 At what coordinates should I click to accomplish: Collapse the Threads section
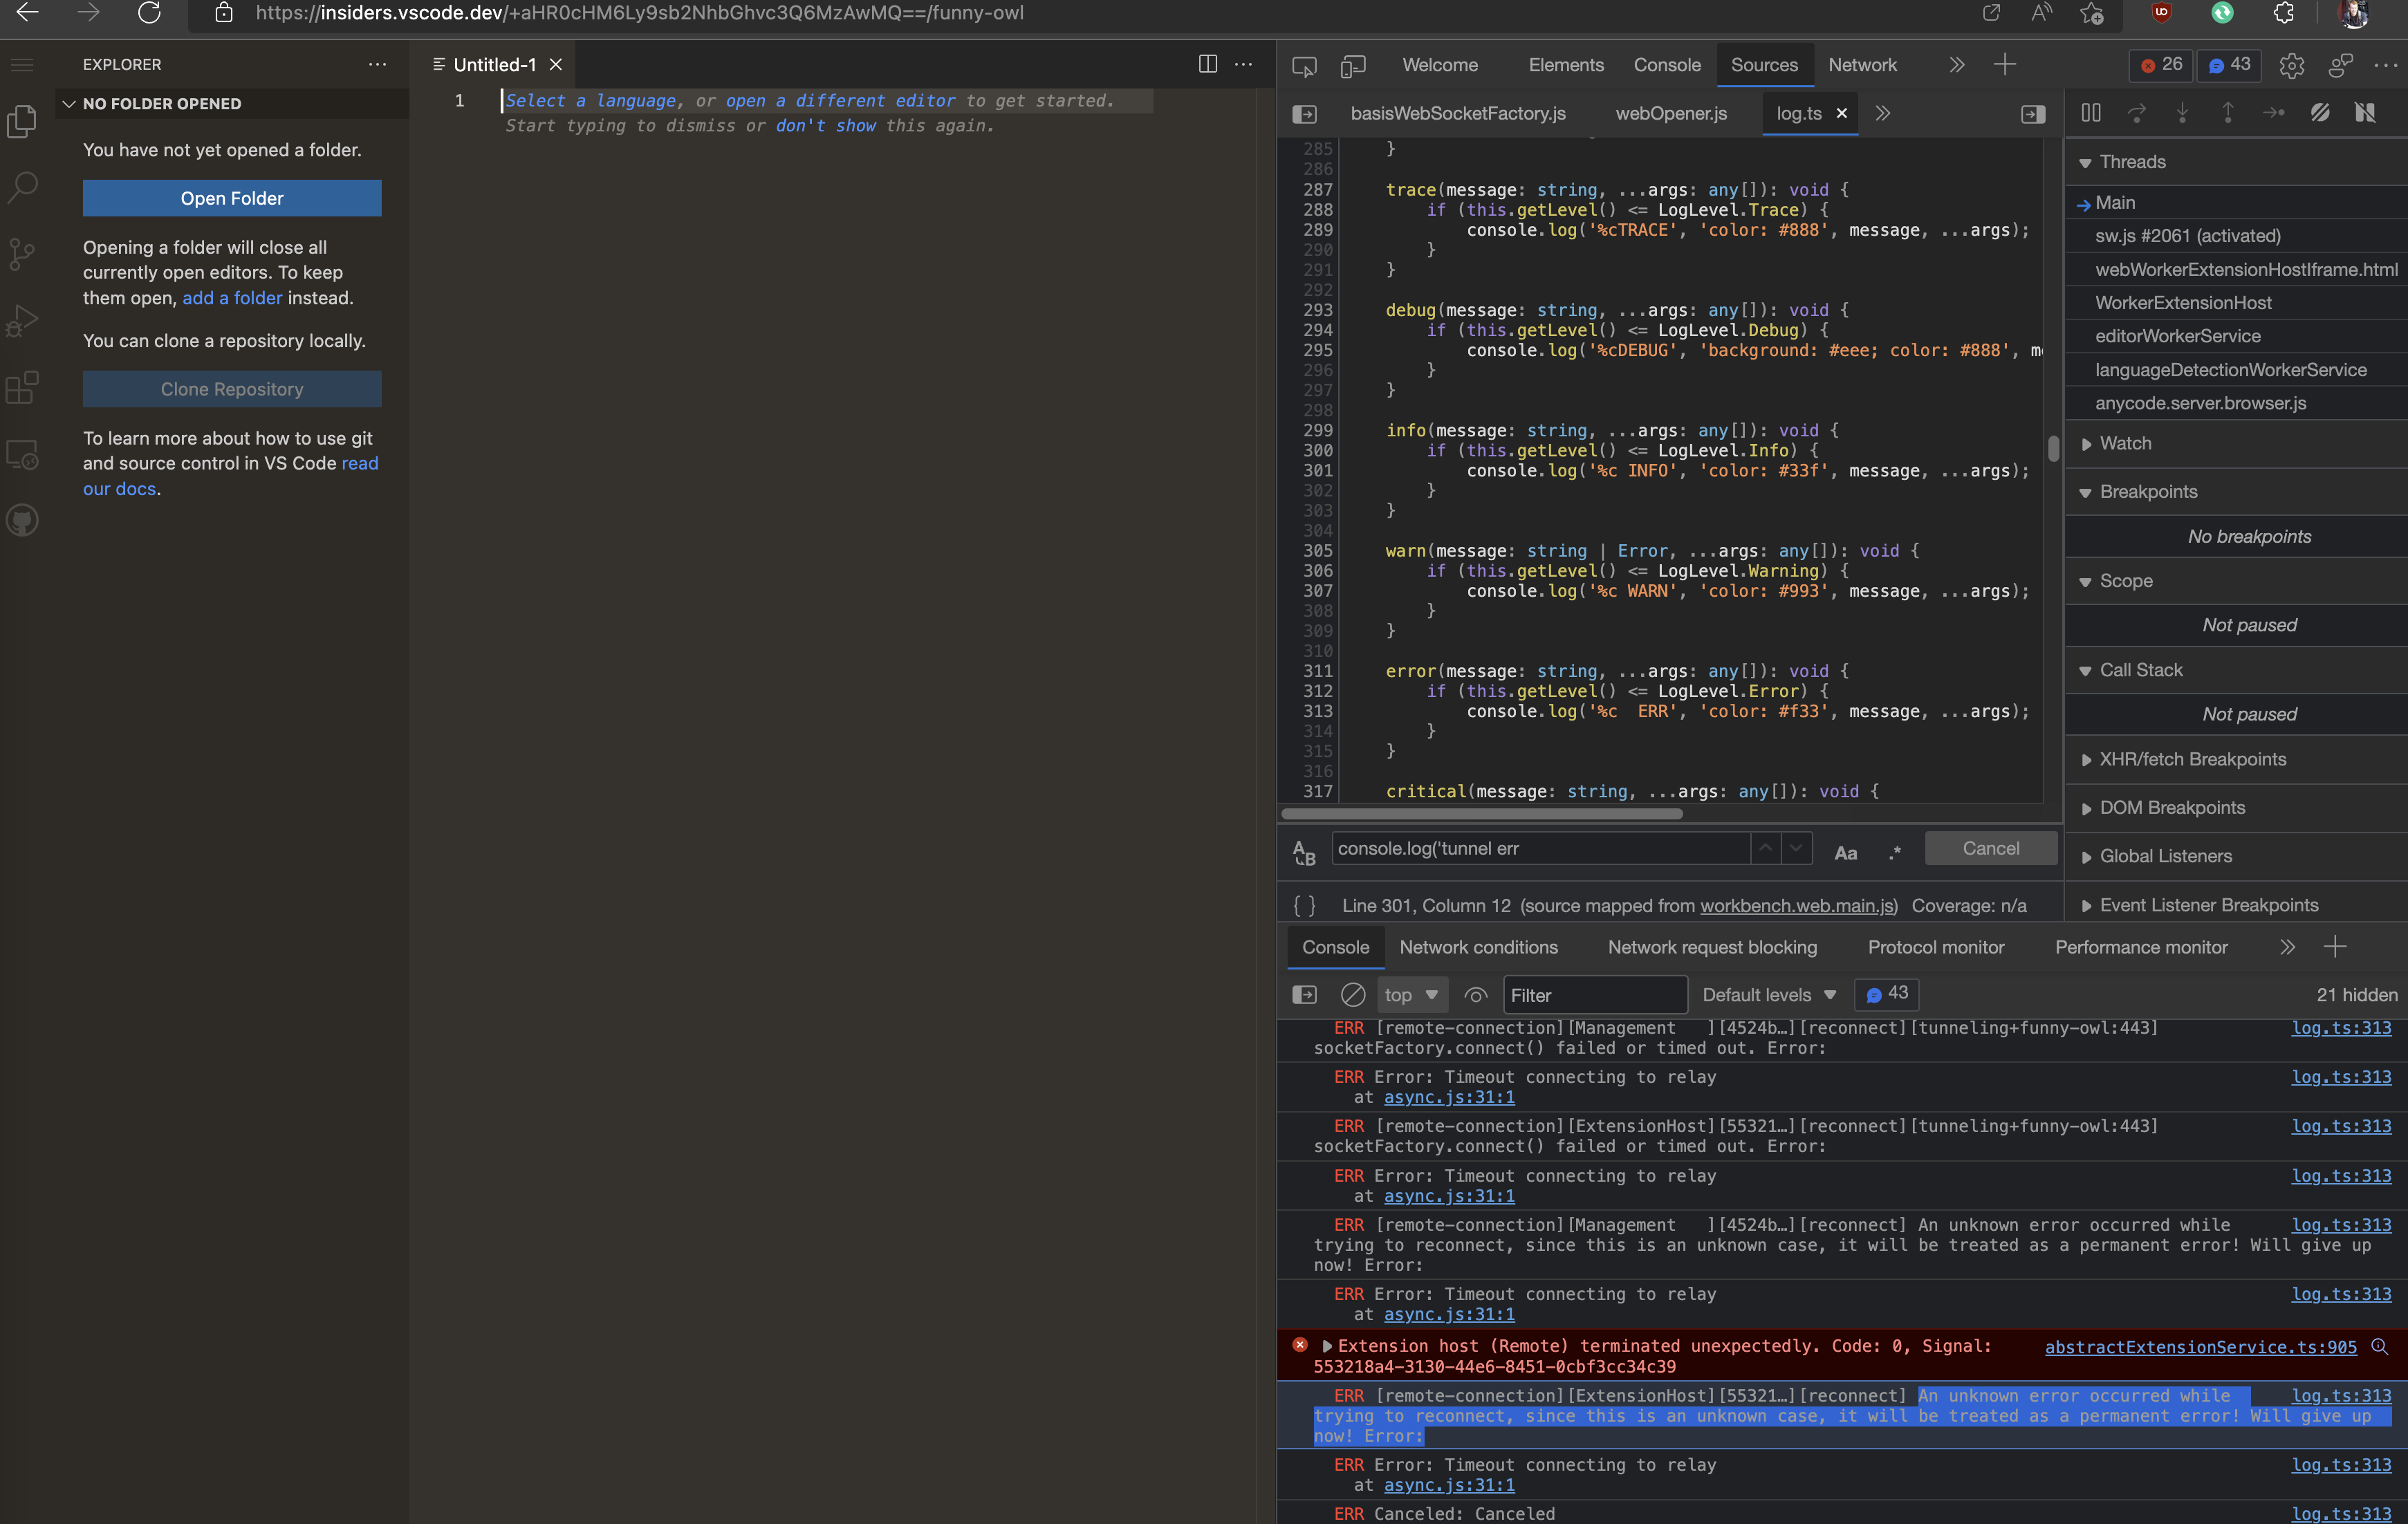pos(2131,162)
